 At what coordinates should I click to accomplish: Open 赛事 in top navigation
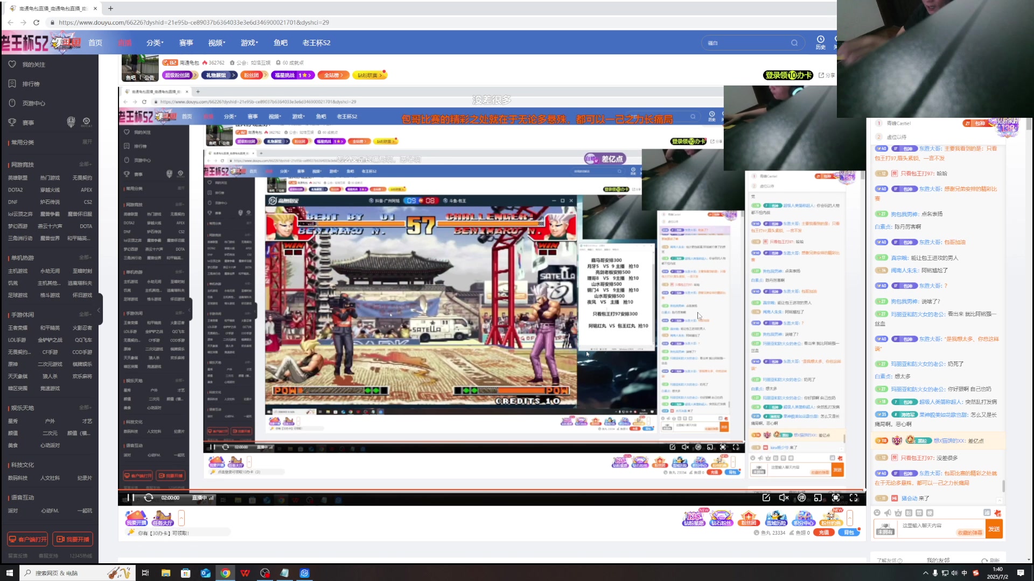coord(186,42)
